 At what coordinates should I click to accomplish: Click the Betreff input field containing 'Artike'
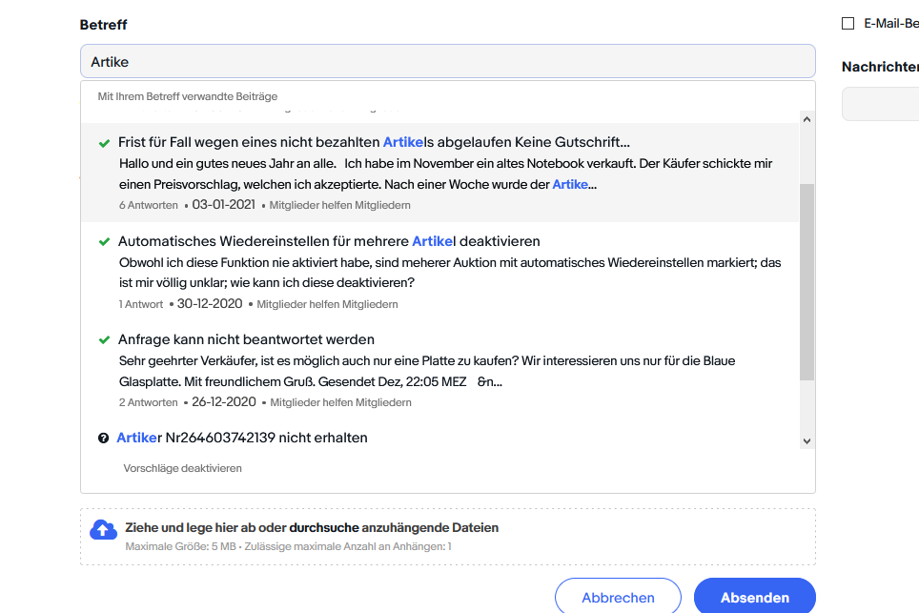(x=448, y=60)
